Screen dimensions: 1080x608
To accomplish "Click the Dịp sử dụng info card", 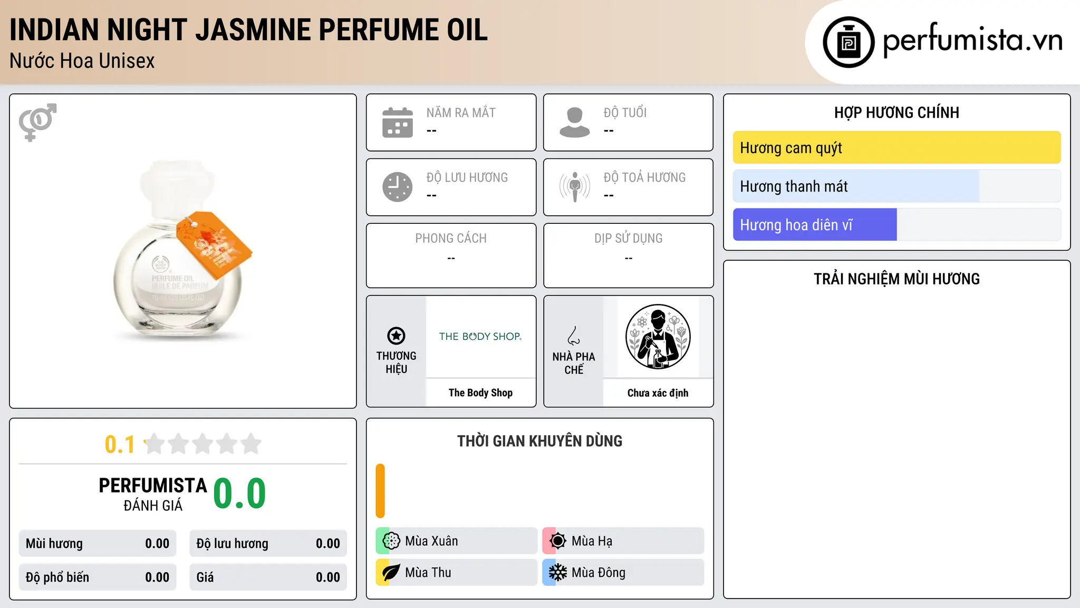I will (x=628, y=255).
